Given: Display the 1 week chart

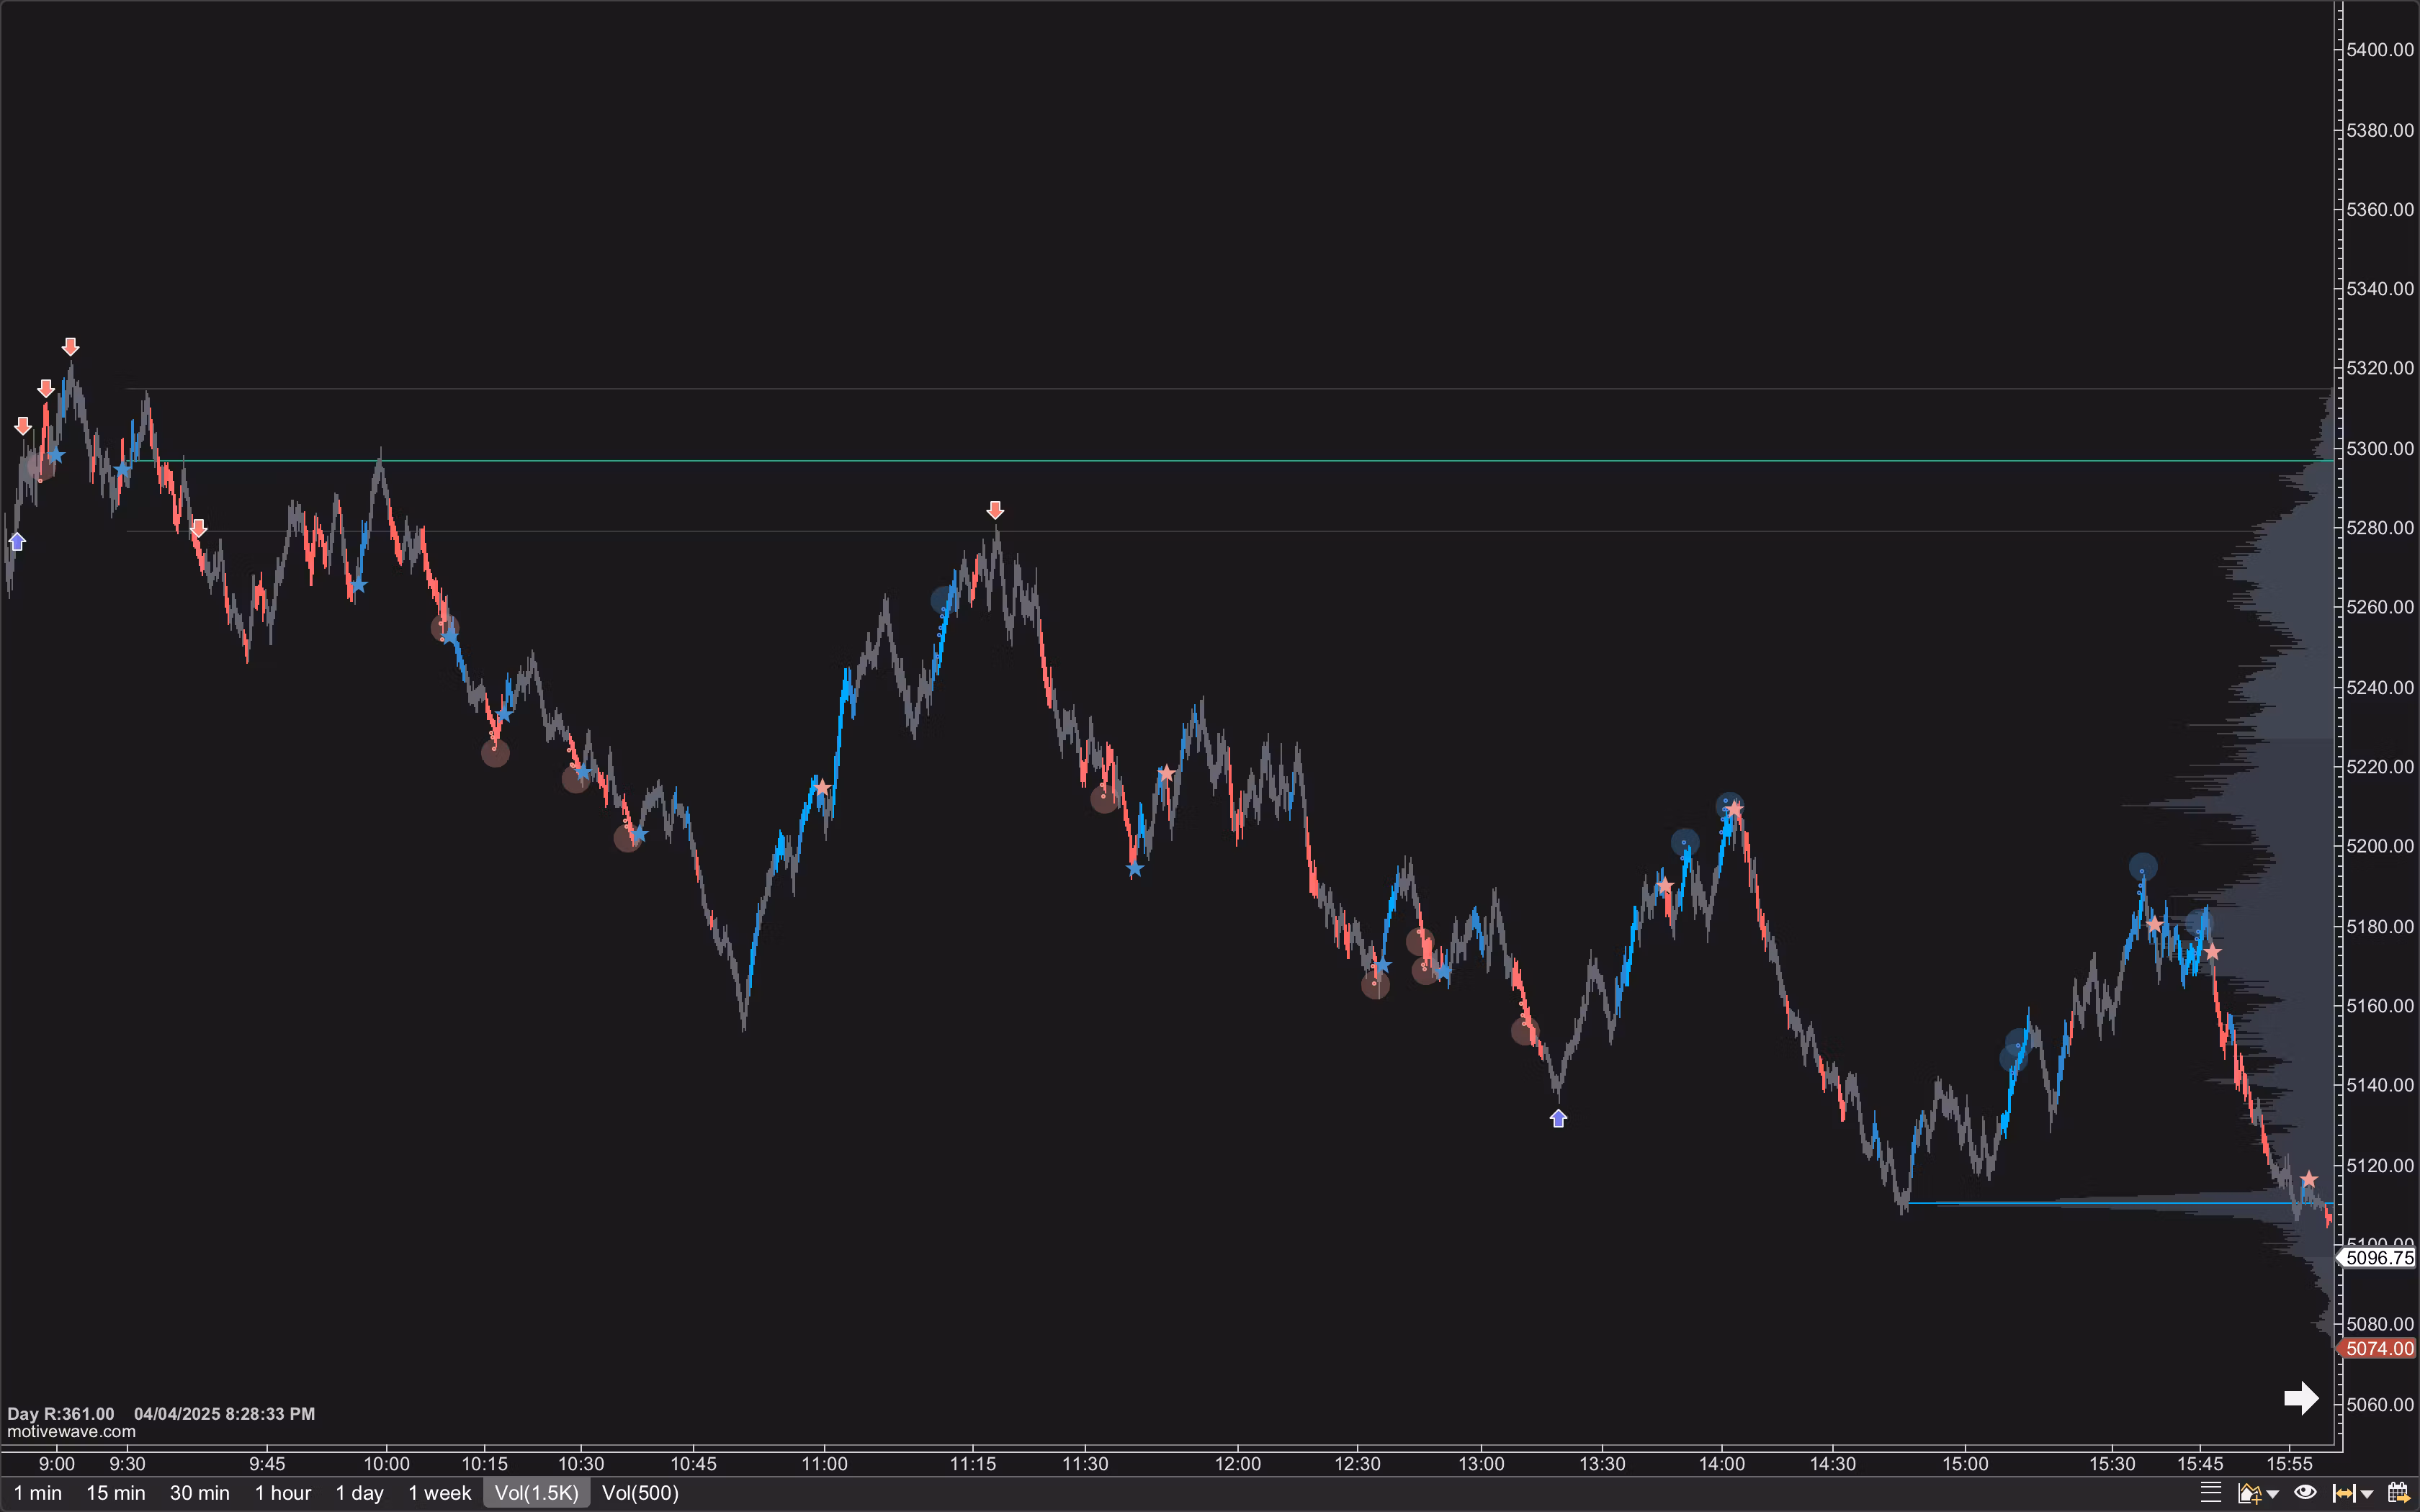Looking at the screenshot, I should (x=439, y=1493).
